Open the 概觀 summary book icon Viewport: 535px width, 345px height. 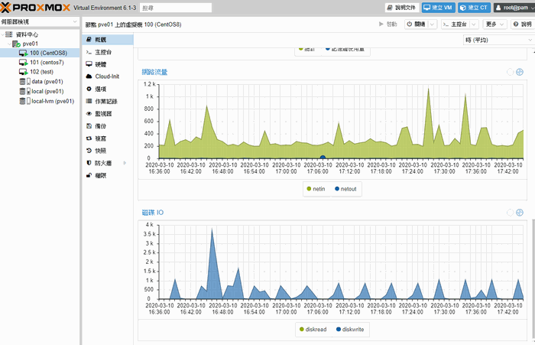(89, 40)
